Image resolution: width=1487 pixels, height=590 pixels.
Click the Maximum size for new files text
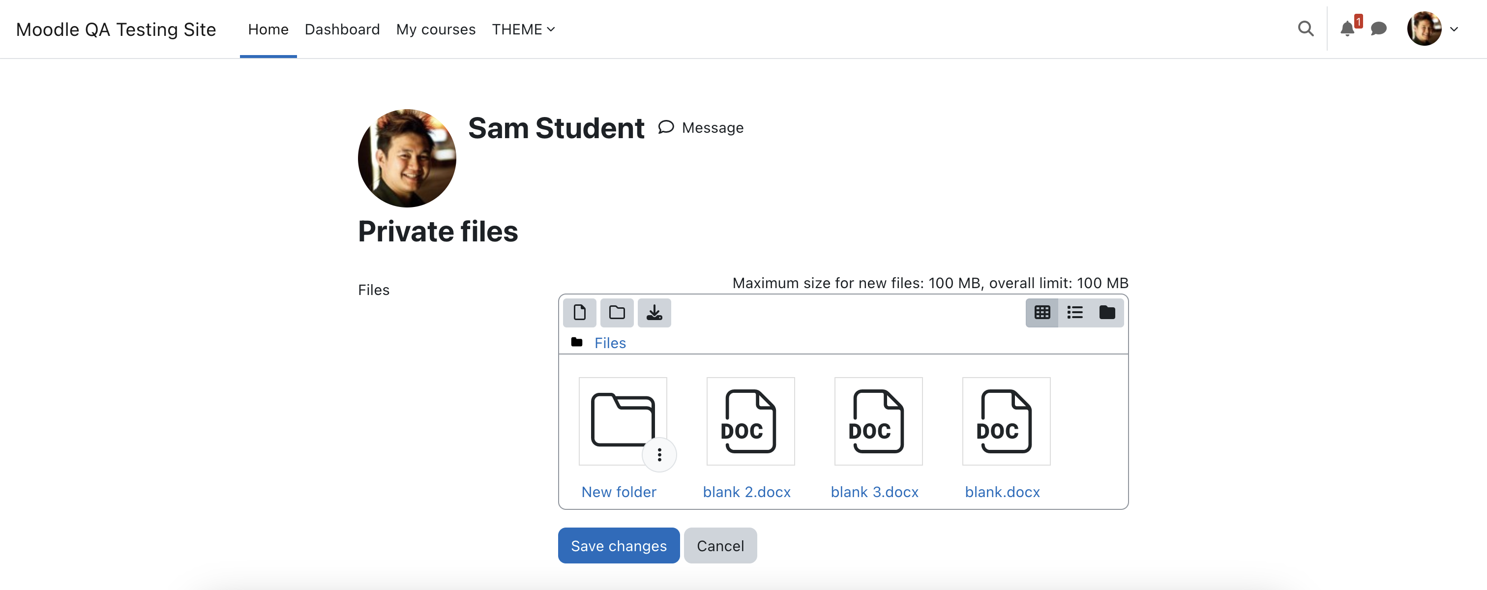coord(930,283)
